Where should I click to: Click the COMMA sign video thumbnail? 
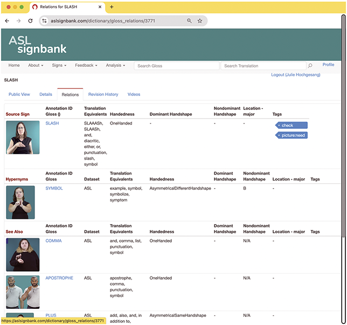[x=23, y=254]
